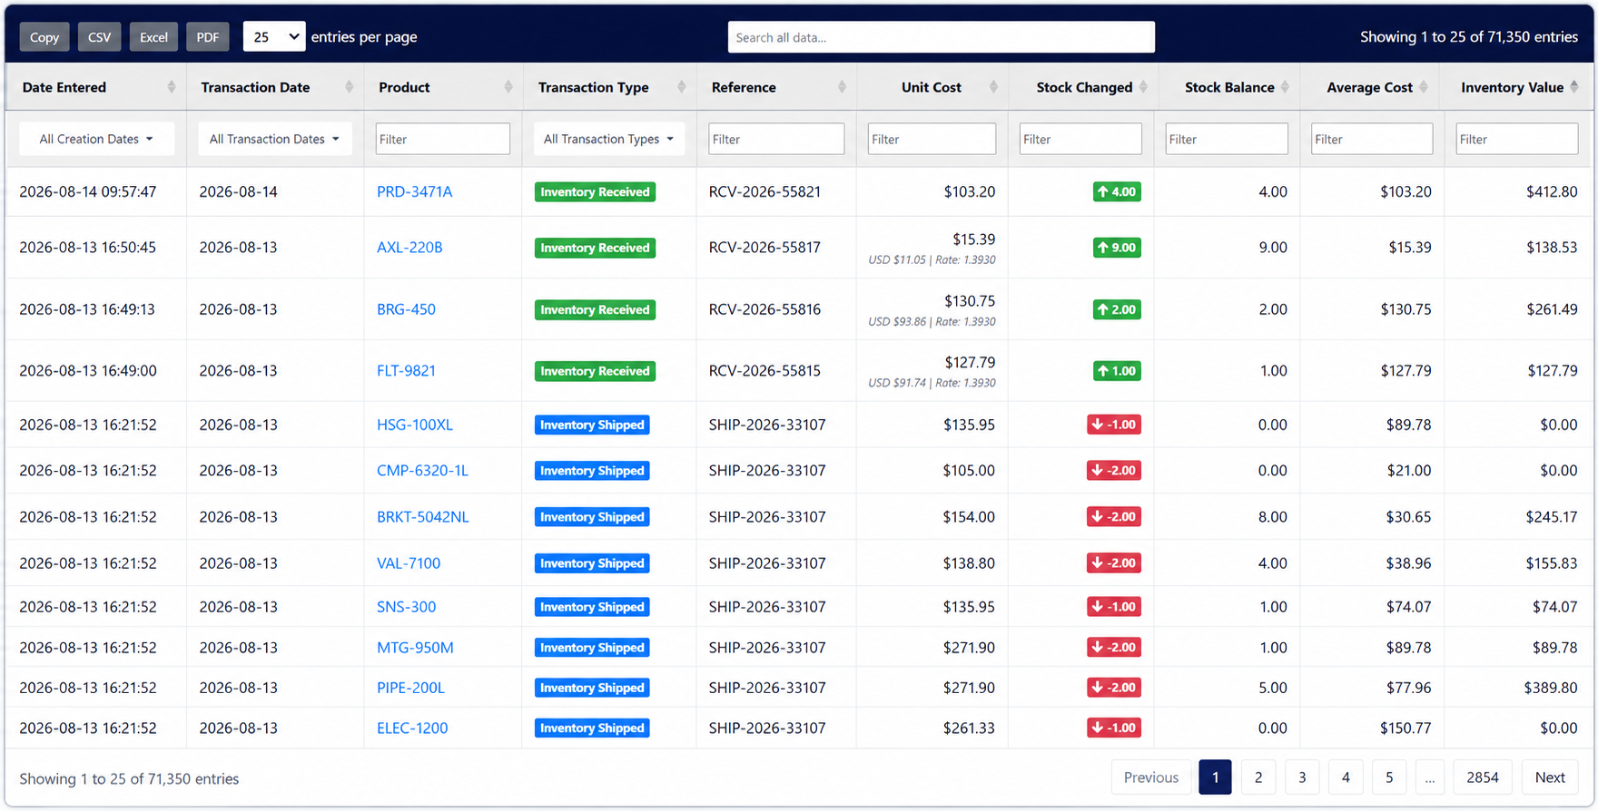The width and height of the screenshot is (1598, 811).
Task: Open product link BRG-450
Action: pos(406,309)
